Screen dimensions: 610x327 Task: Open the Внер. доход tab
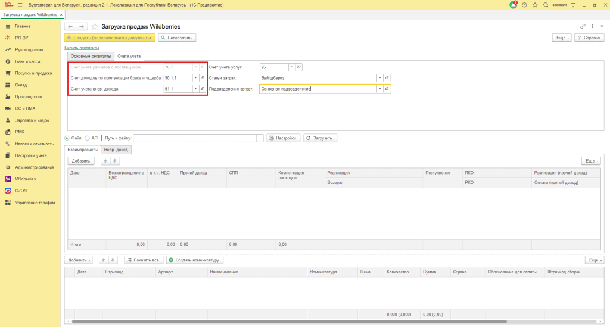116,150
